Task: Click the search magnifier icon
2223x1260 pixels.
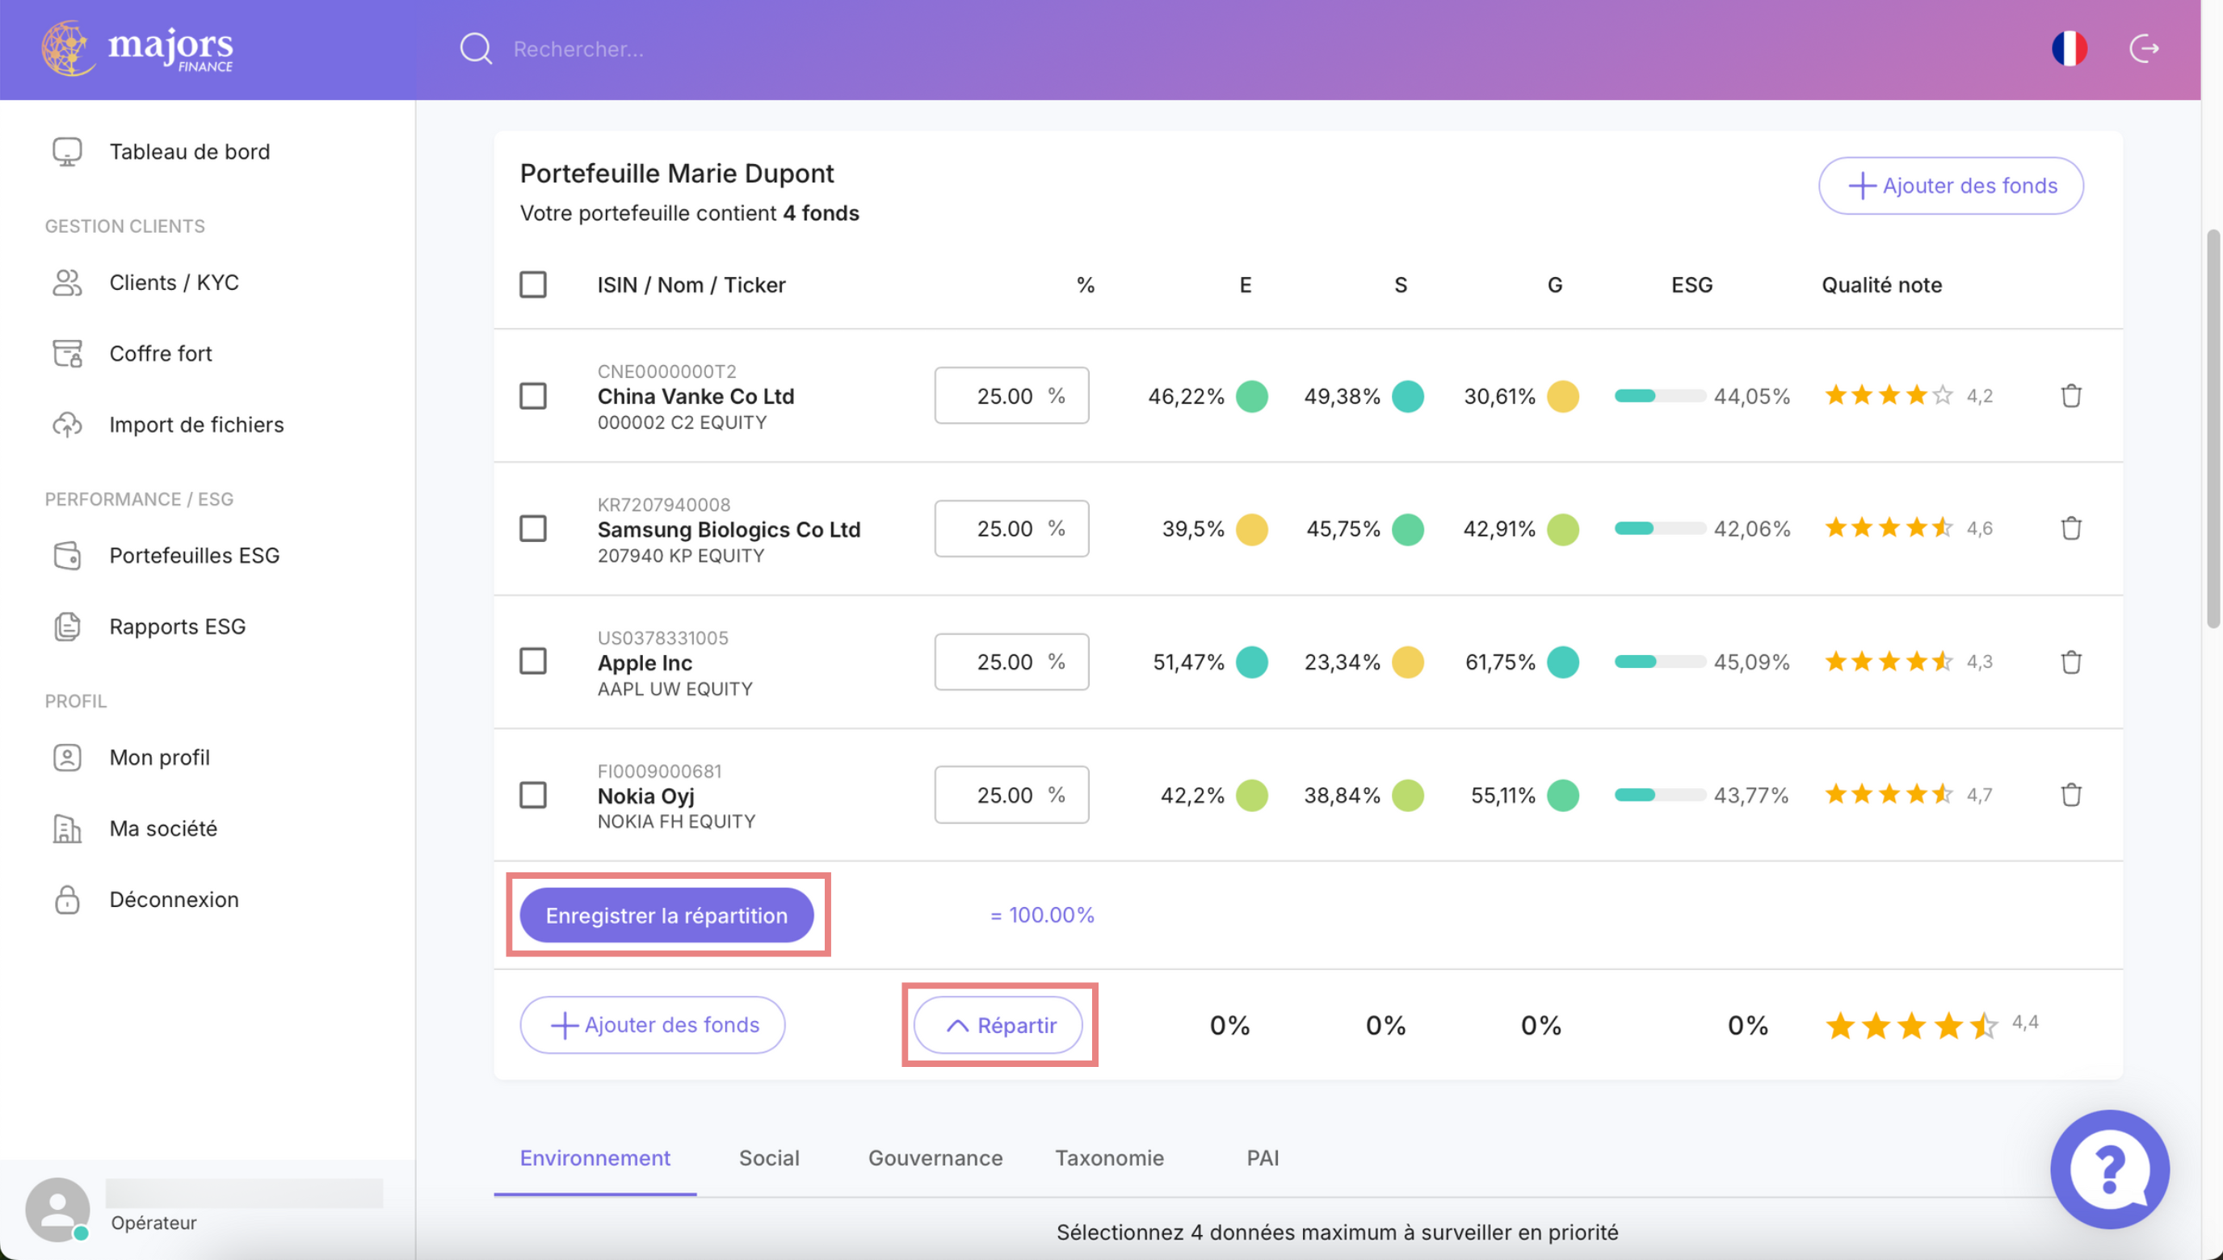Action: 475,49
